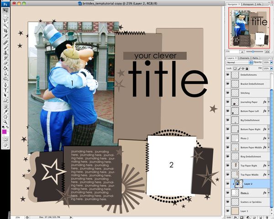Select the Slice tool
The image size is (274, 219).
pyautogui.click(x=5, y=36)
